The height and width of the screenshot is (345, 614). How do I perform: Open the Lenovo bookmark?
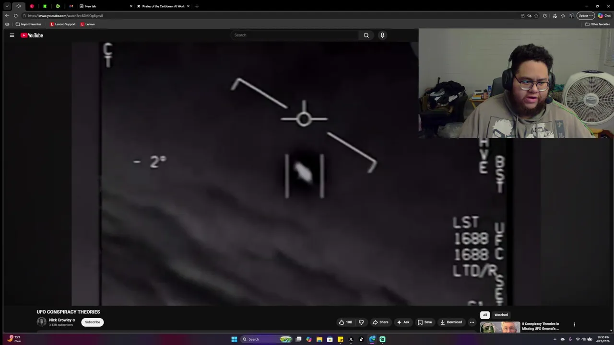pyautogui.click(x=88, y=24)
